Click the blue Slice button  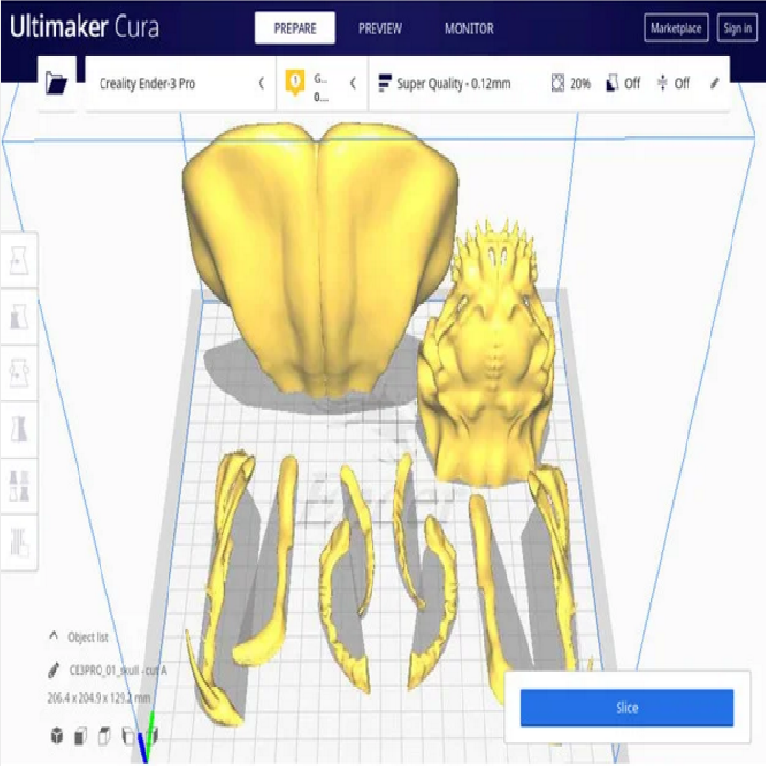[626, 709]
